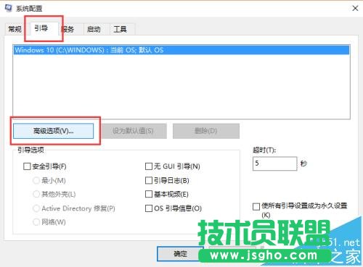Switch to the 常规 tab
This screenshot has height=267, width=363.
(x=15, y=30)
